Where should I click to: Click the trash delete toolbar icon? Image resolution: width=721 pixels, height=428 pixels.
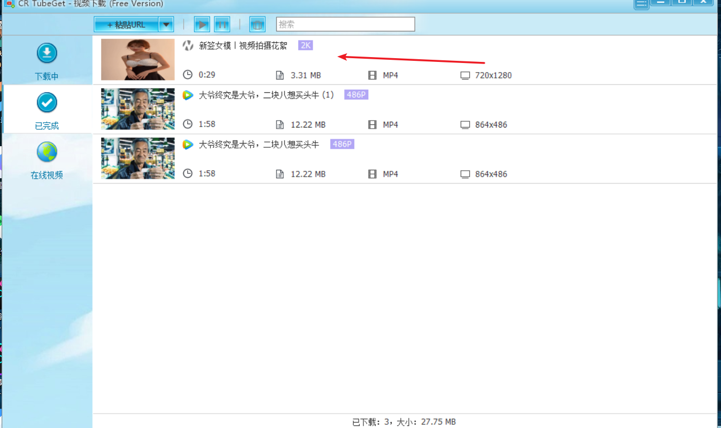tap(258, 25)
